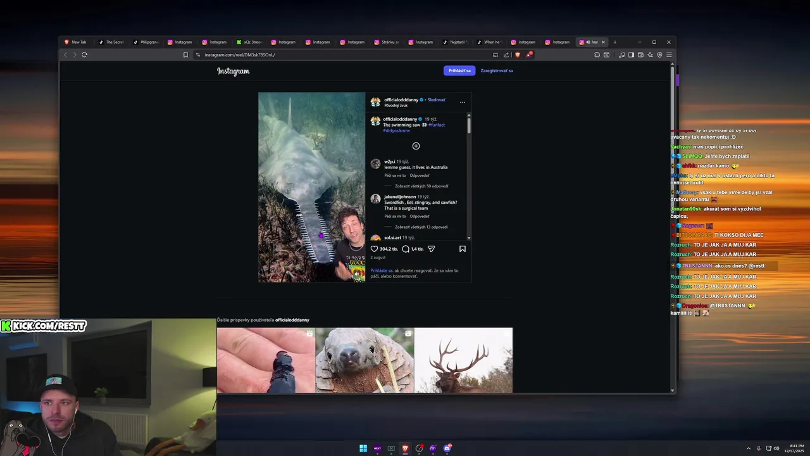The height and width of the screenshot is (456, 810).
Task: Like jakeneiljohnson comment via Páči sa mi to
Action: click(x=395, y=217)
